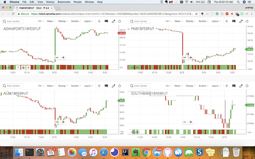Open Studies dropdown in ALBK18FEBFUT panel
Image resolution: width=255 pixels, height=159 pixels.
(76, 86)
